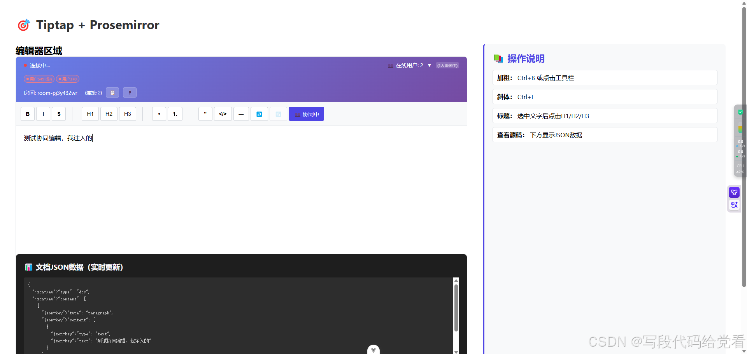Click the 加粗 shortcut help row

(605, 78)
